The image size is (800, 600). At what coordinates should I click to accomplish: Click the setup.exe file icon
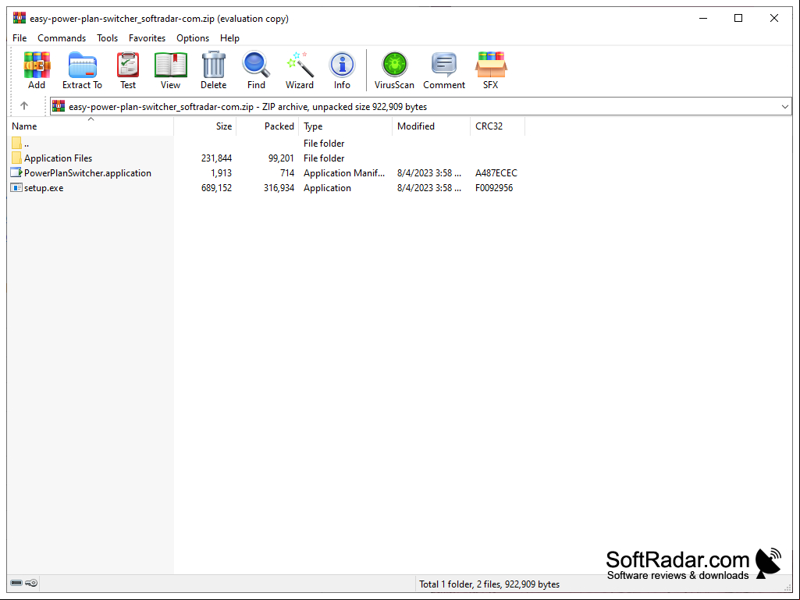point(16,187)
